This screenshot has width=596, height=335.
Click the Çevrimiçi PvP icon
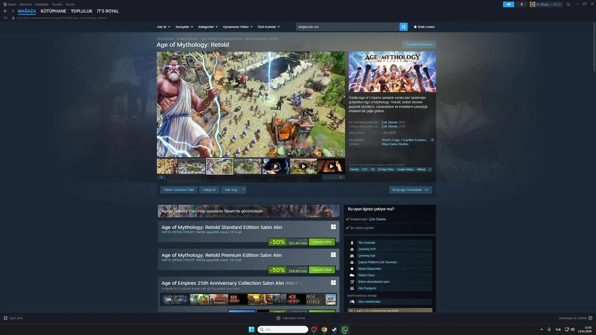coord(352,249)
